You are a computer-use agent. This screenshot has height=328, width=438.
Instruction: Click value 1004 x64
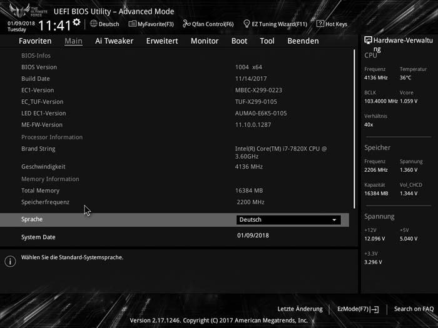[x=248, y=67]
